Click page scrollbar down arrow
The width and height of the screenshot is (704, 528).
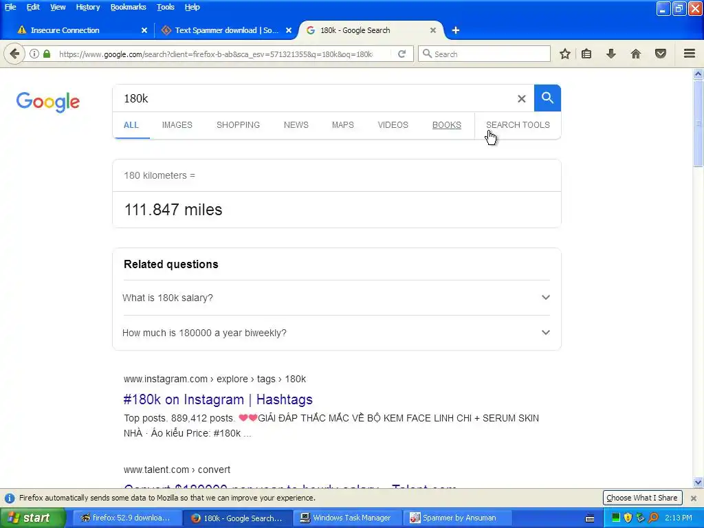point(698,483)
